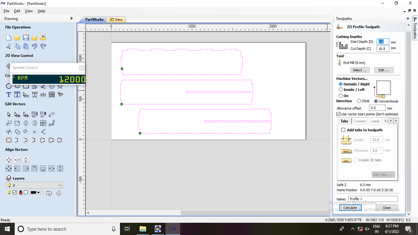The image size is (418, 235).
Task: Redo the last action
Action: 43,46
